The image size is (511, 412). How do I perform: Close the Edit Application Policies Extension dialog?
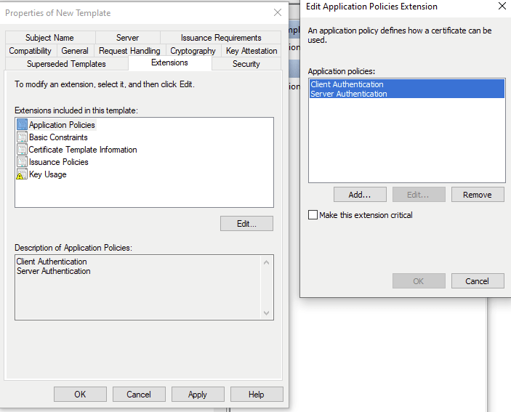[502, 7]
